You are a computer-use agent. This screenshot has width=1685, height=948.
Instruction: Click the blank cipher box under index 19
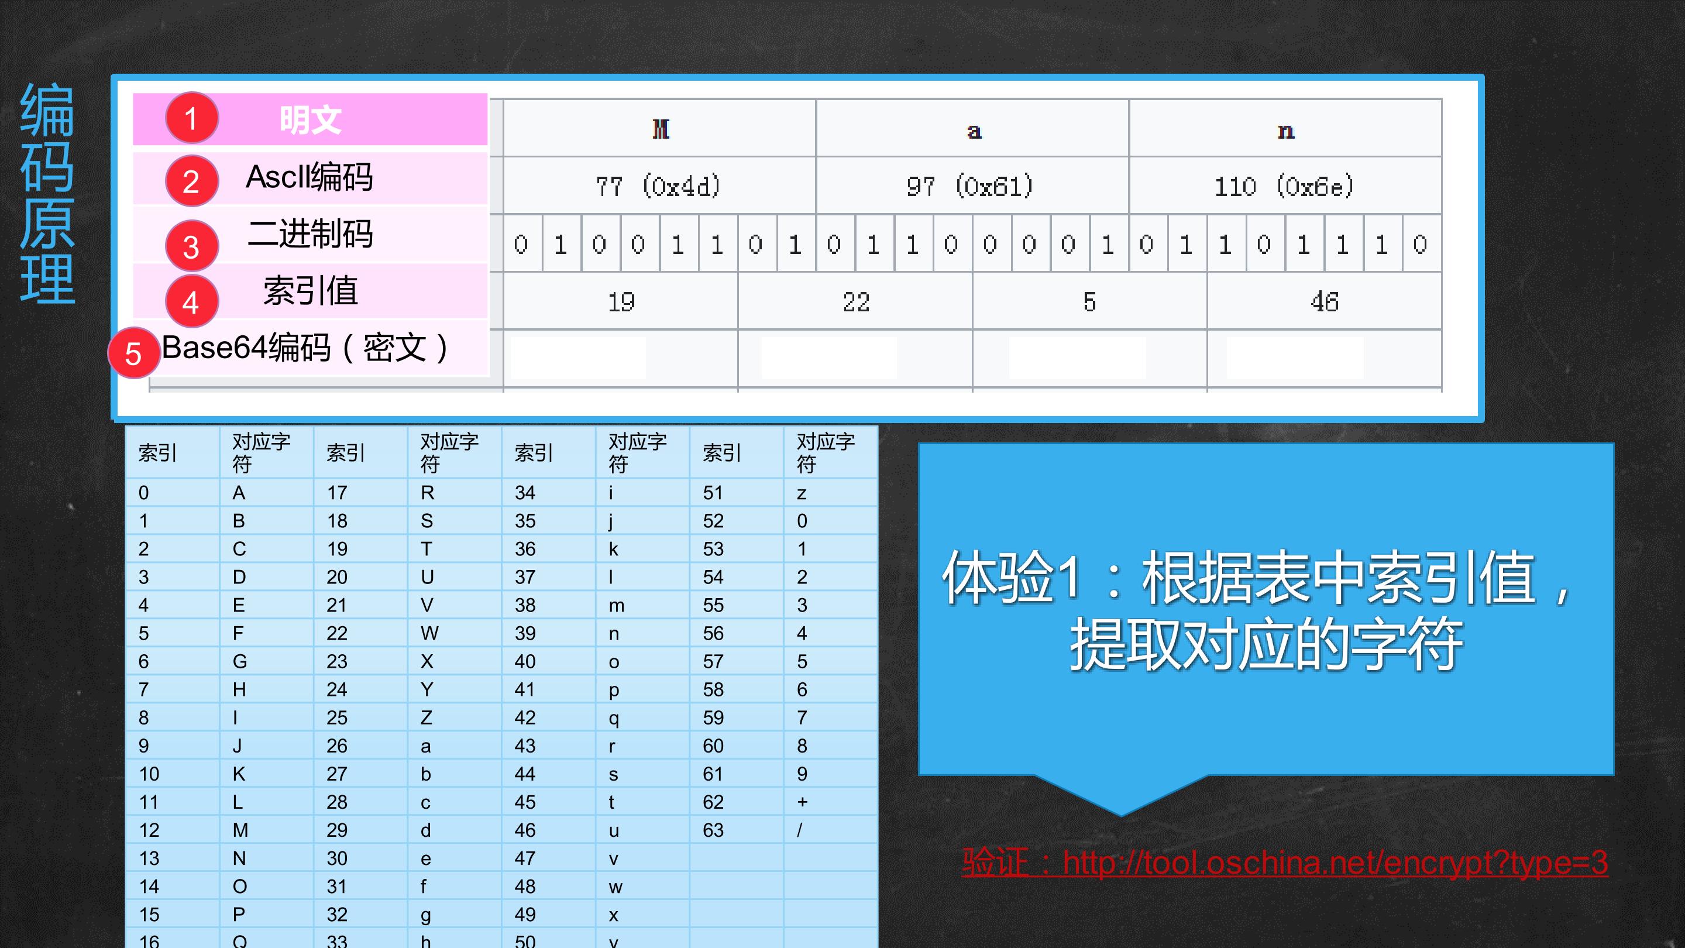pyautogui.click(x=578, y=358)
